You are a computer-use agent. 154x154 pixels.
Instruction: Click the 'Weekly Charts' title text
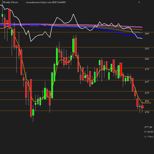pyautogui.click(x=10, y=2)
